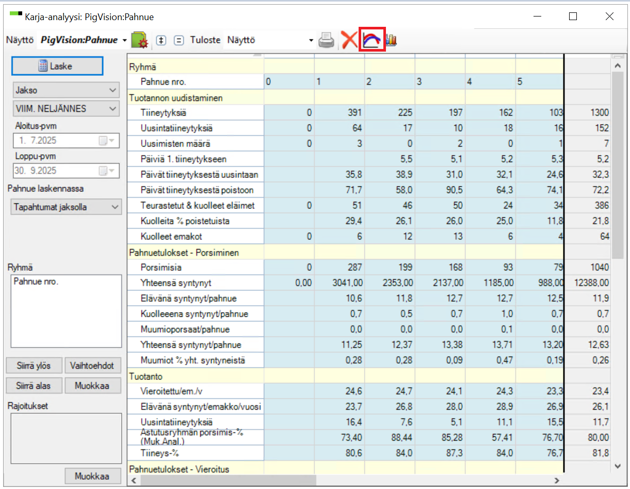Screen dimensions: 630x489
Task: Open the line curve graph icon
Action: [372, 40]
